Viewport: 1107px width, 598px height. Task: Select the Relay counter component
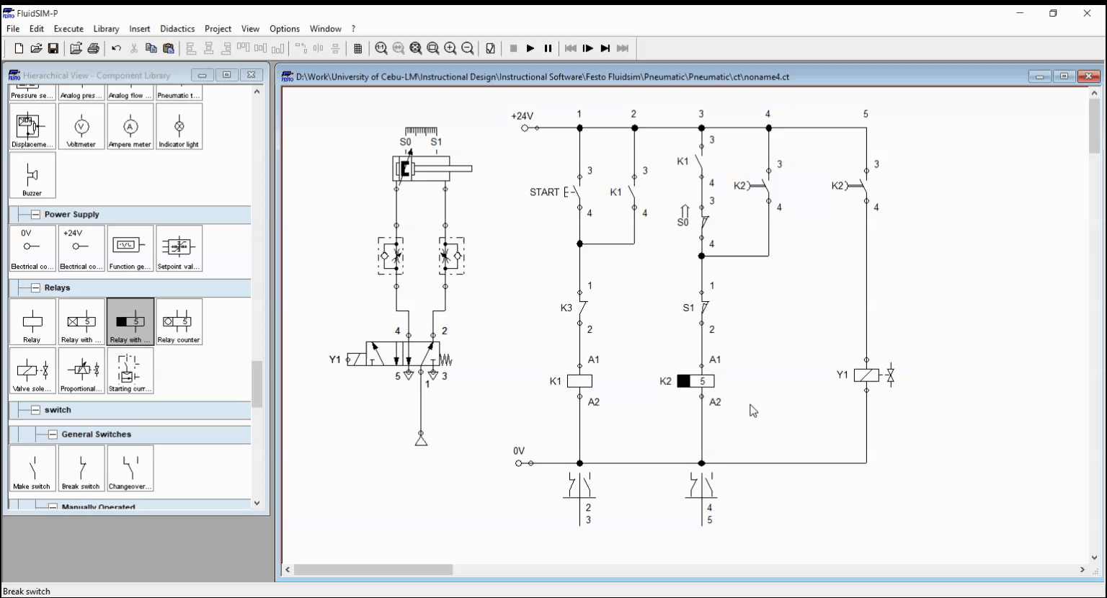179,322
